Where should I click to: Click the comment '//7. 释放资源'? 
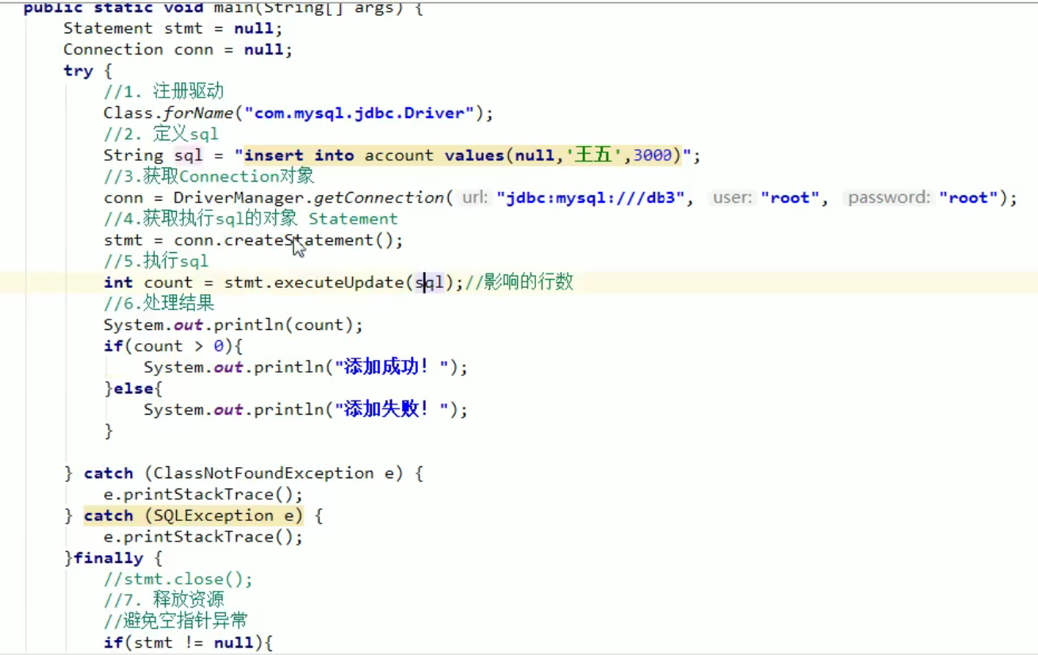click(x=163, y=600)
